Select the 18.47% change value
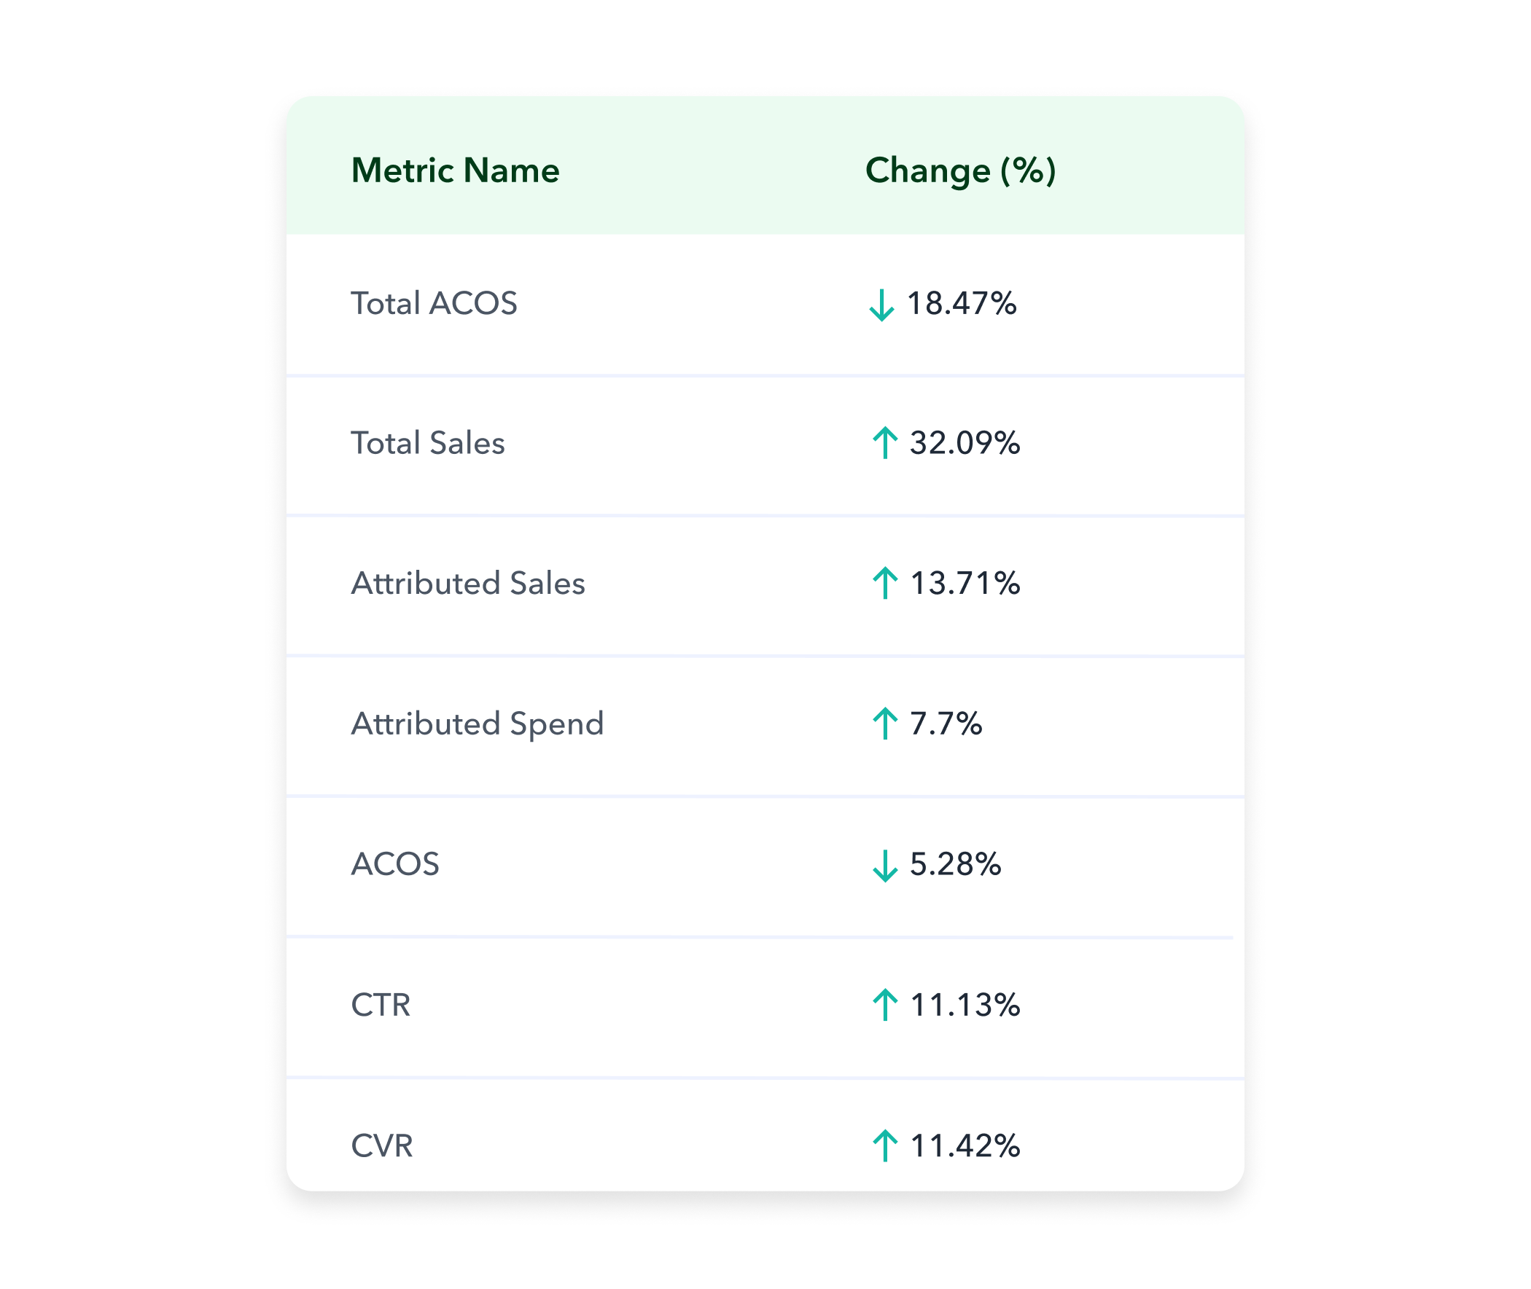 pyautogui.click(x=962, y=303)
